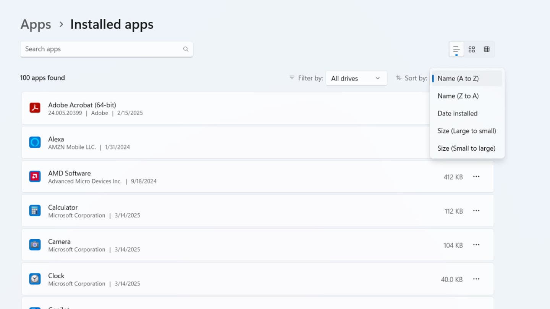Open the All drives filter dropdown
Viewport: 550px width, 309px height.
pyautogui.click(x=356, y=78)
